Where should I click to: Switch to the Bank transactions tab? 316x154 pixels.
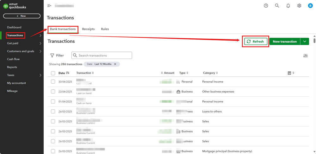pos(63,29)
